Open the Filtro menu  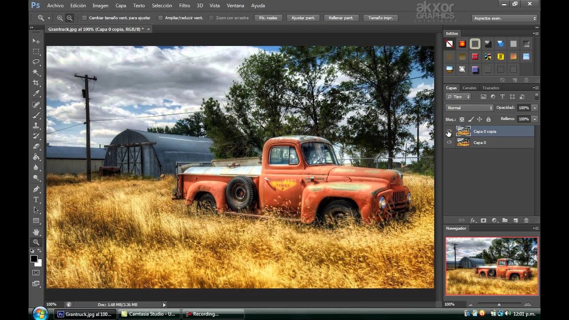pyautogui.click(x=184, y=6)
